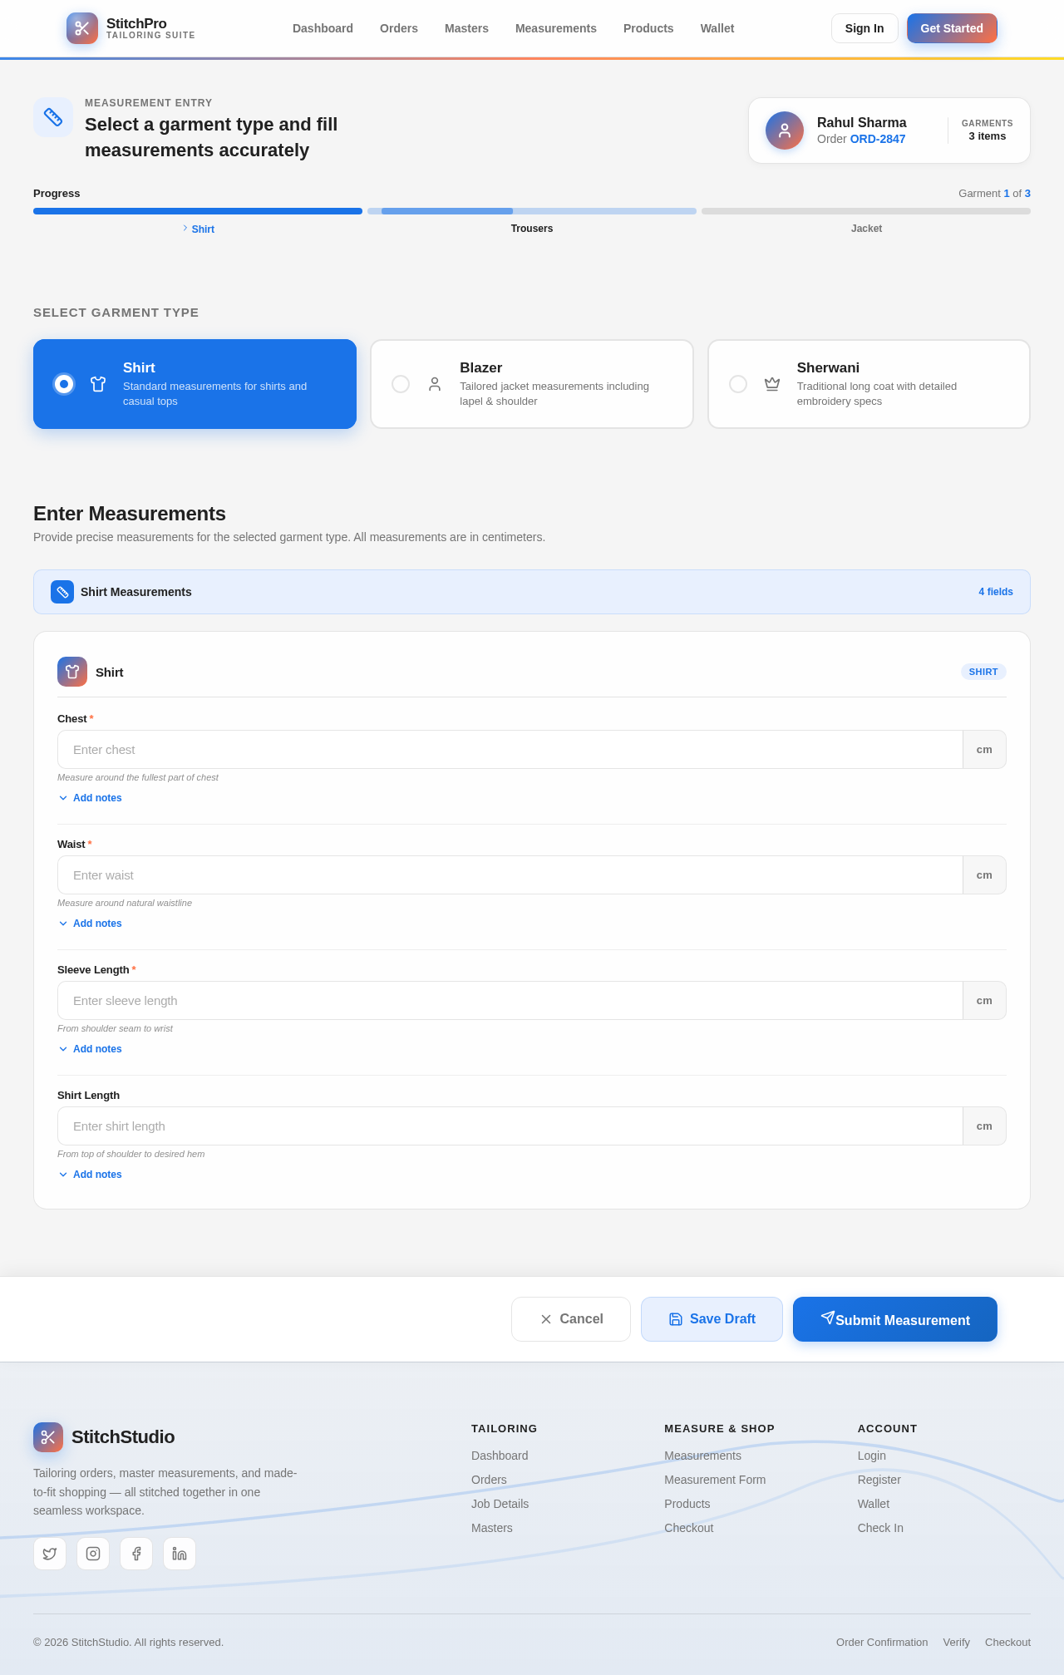Expand Add notes under Sleeve Length

[x=90, y=1049]
